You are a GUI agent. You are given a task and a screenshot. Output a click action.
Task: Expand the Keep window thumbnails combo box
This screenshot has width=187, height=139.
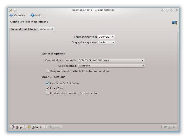click(111, 60)
